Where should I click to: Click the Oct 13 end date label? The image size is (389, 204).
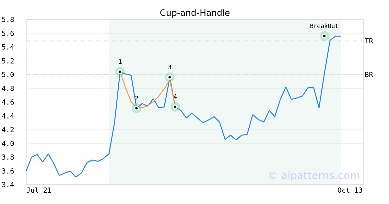350,190
